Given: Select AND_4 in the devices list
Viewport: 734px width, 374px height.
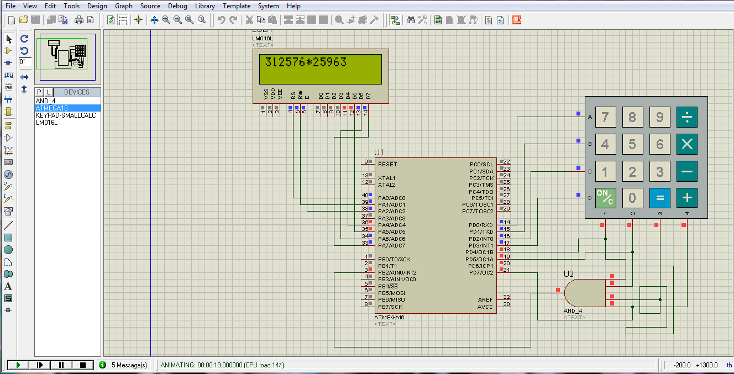Looking at the screenshot, I should click(x=67, y=101).
